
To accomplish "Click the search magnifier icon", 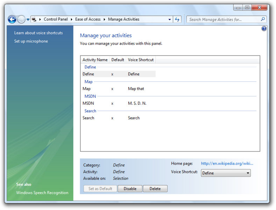I will (263, 19).
